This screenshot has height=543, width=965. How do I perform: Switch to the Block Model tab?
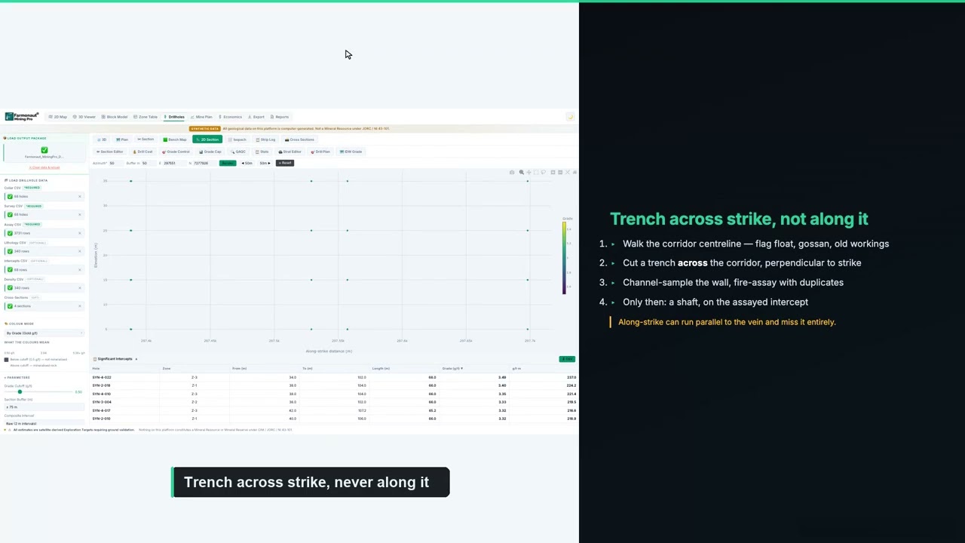[115, 117]
